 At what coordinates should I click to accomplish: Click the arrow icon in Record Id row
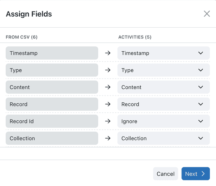[x=108, y=121]
